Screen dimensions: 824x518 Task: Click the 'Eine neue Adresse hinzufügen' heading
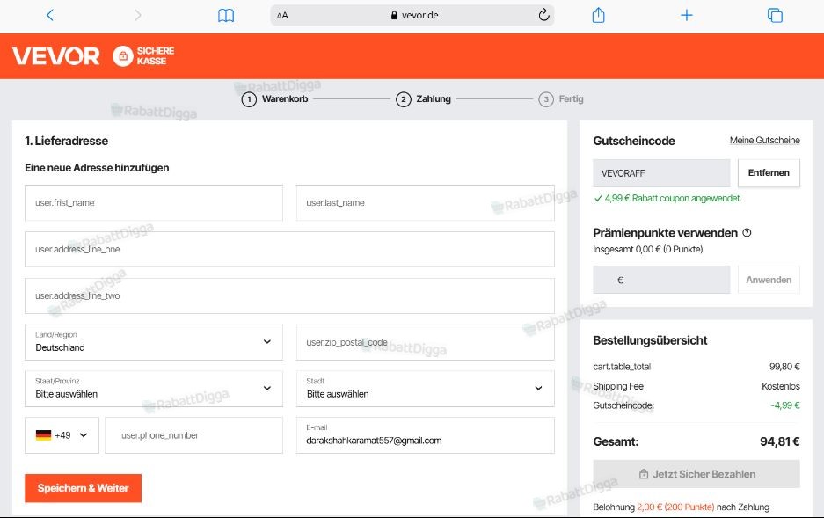[x=97, y=168]
